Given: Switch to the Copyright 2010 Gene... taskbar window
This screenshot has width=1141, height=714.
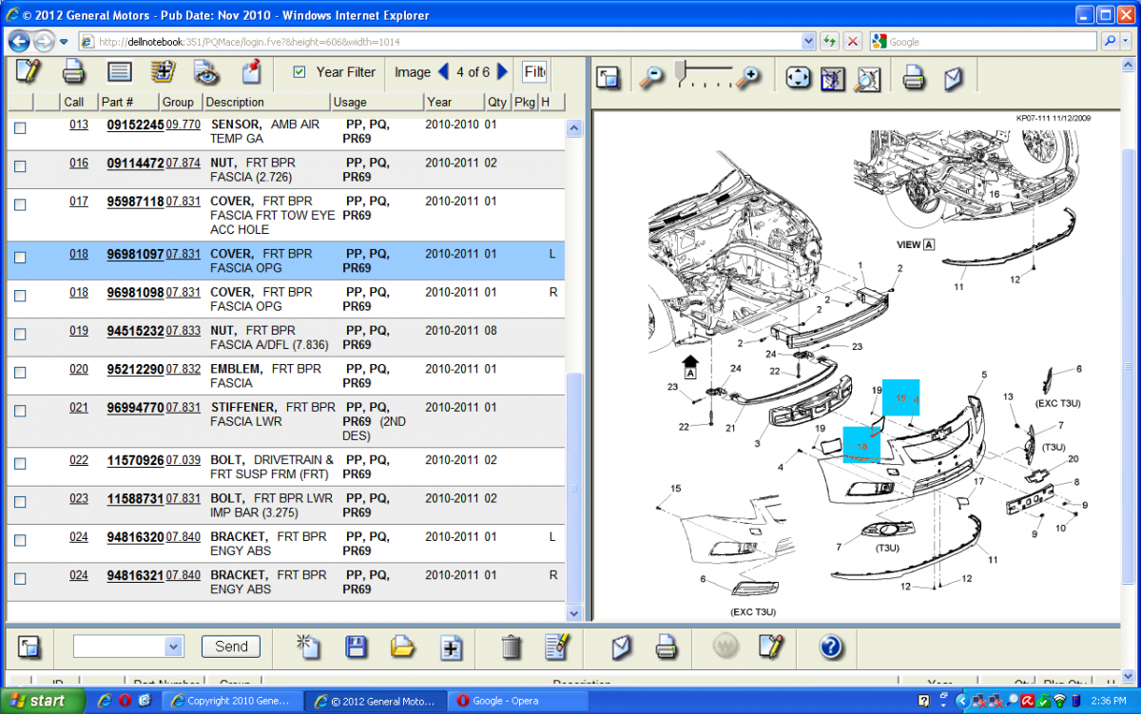Looking at the screenshot, I should point(233,702).
